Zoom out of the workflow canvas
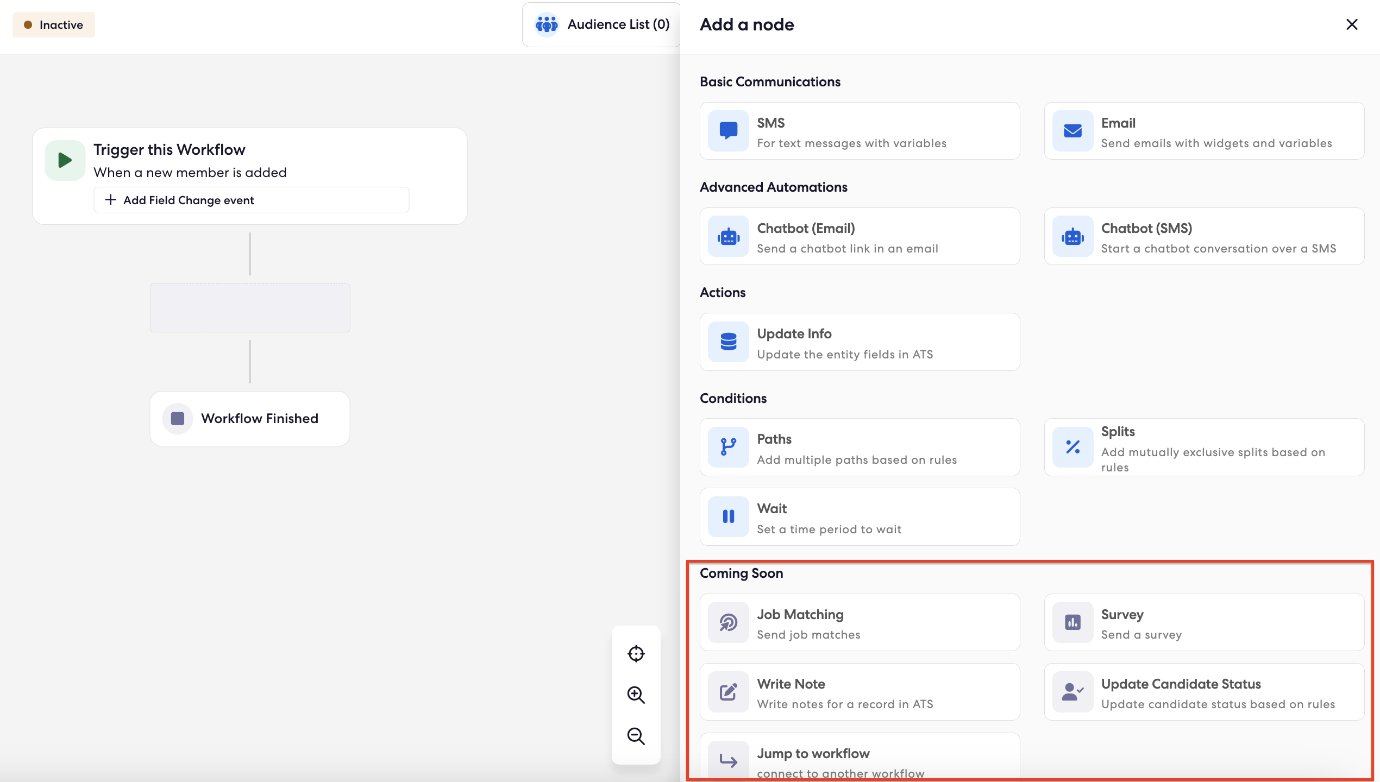The image size is (1380, 782). [636, 737]
